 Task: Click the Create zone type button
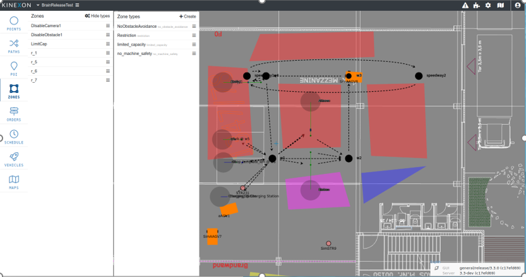[x=188, y=16]
